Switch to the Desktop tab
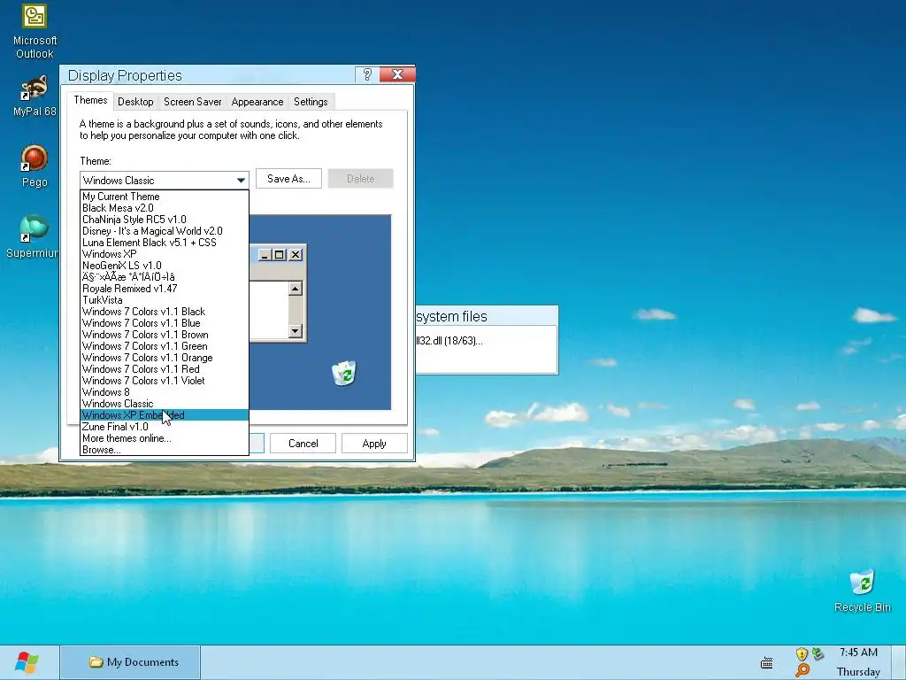 tap(135, 102)
